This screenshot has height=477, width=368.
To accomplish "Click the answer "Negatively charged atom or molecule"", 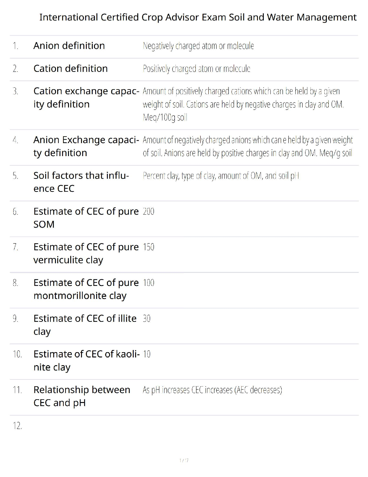I will click(x=198, y=46).
